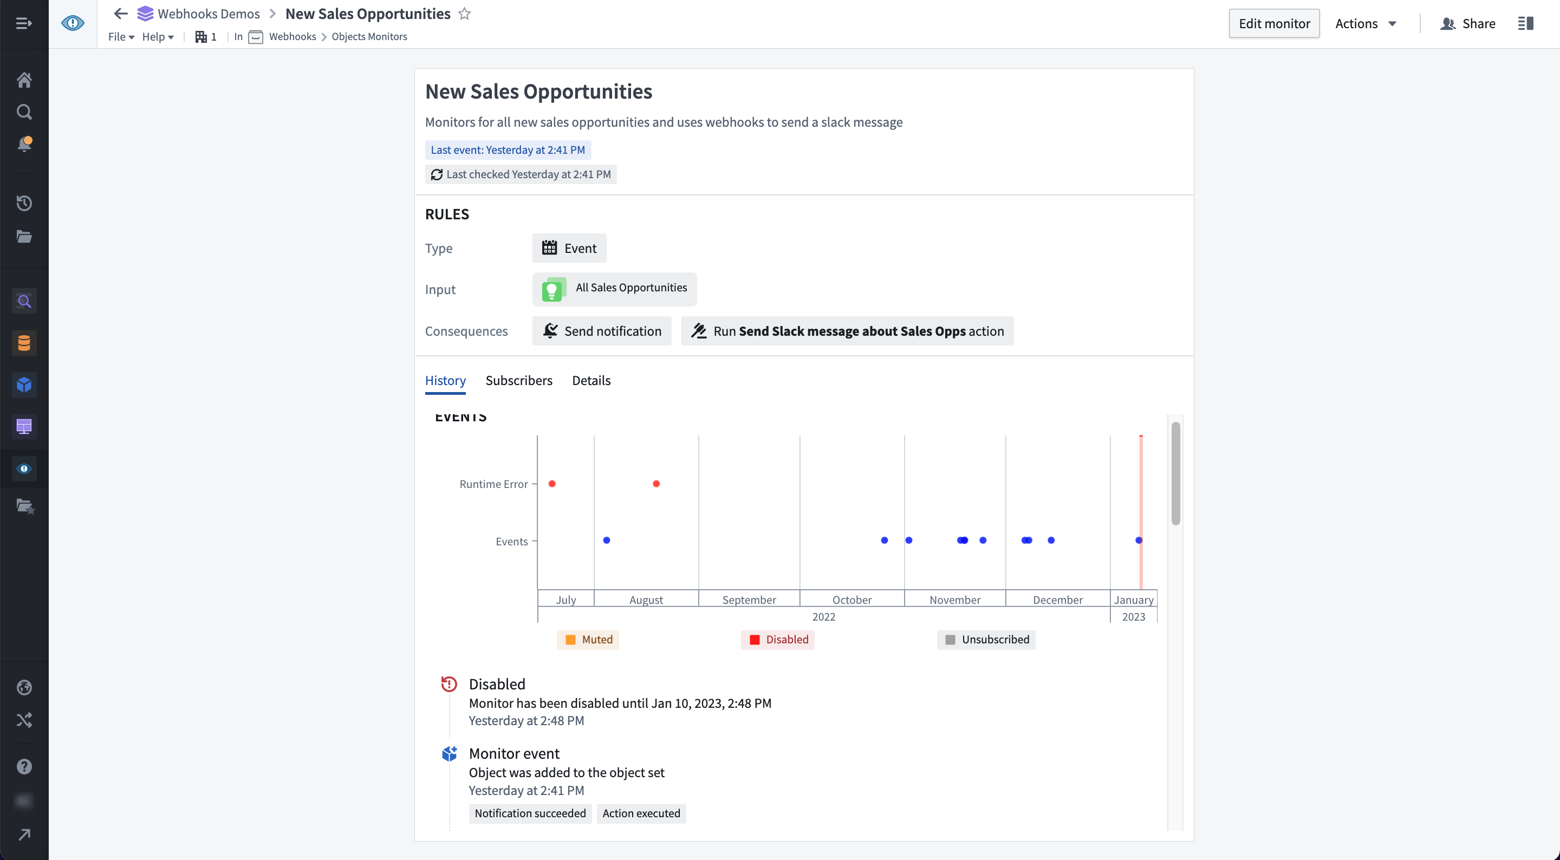
Task: Click the Disabled red legend swatch
Action: tap(755, 640)
